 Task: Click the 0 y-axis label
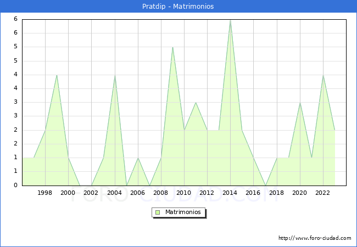pyautogui.click(x=15, y=185)
